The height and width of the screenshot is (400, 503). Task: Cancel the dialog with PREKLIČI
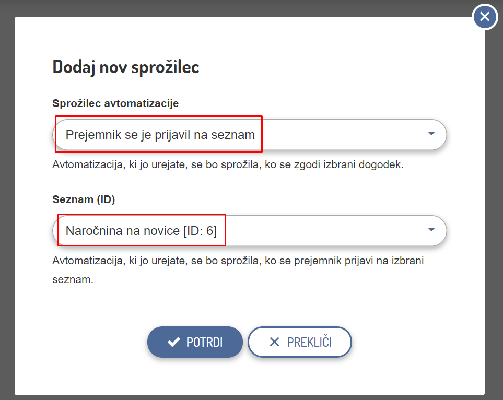(299, 342)
